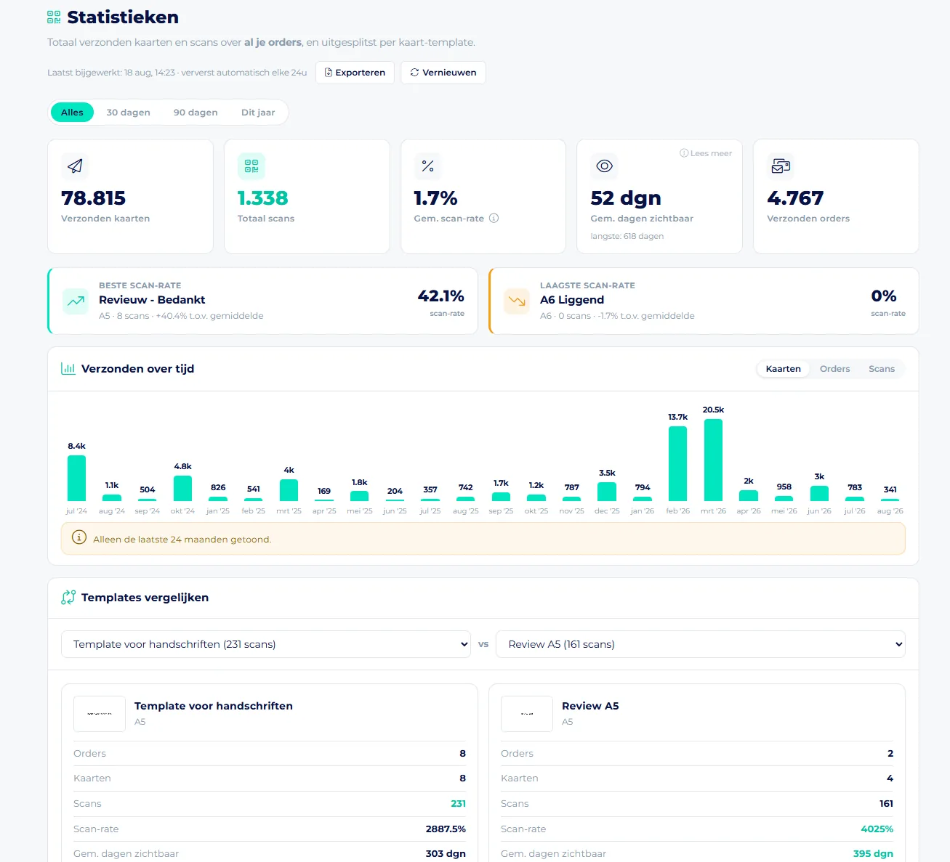Open the Review A5 template dropdown
Screen dimensions: 950x862
[701, 644]
